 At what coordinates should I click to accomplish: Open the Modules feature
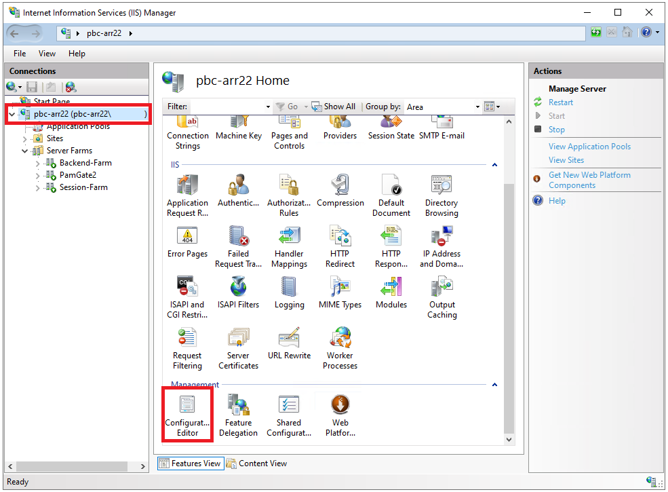[391, 292]
